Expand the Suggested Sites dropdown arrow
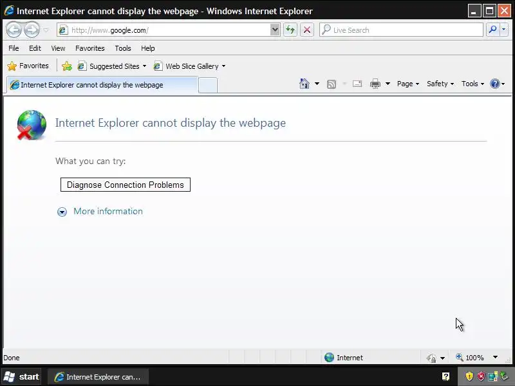Screen dimensions: 515x386 coord(144,66)
